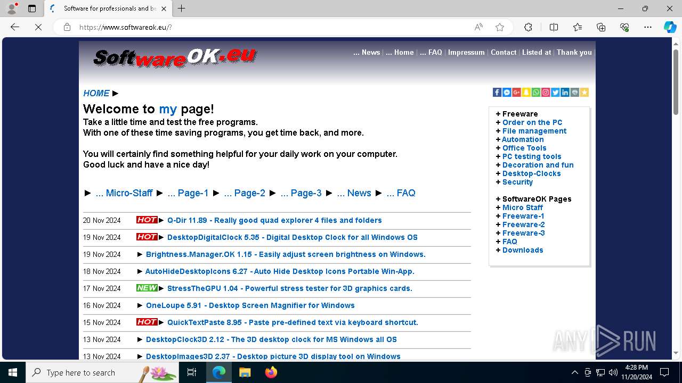Share on Google Plus icon
Image resolution: width=682 pixels, height=383 pixels.
tap(516, 93)
